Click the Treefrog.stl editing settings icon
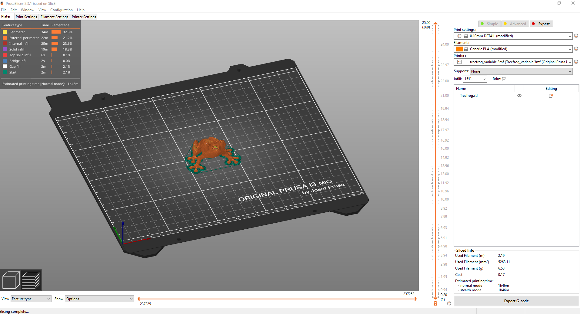The image size is (580, 314). point(551,96)
